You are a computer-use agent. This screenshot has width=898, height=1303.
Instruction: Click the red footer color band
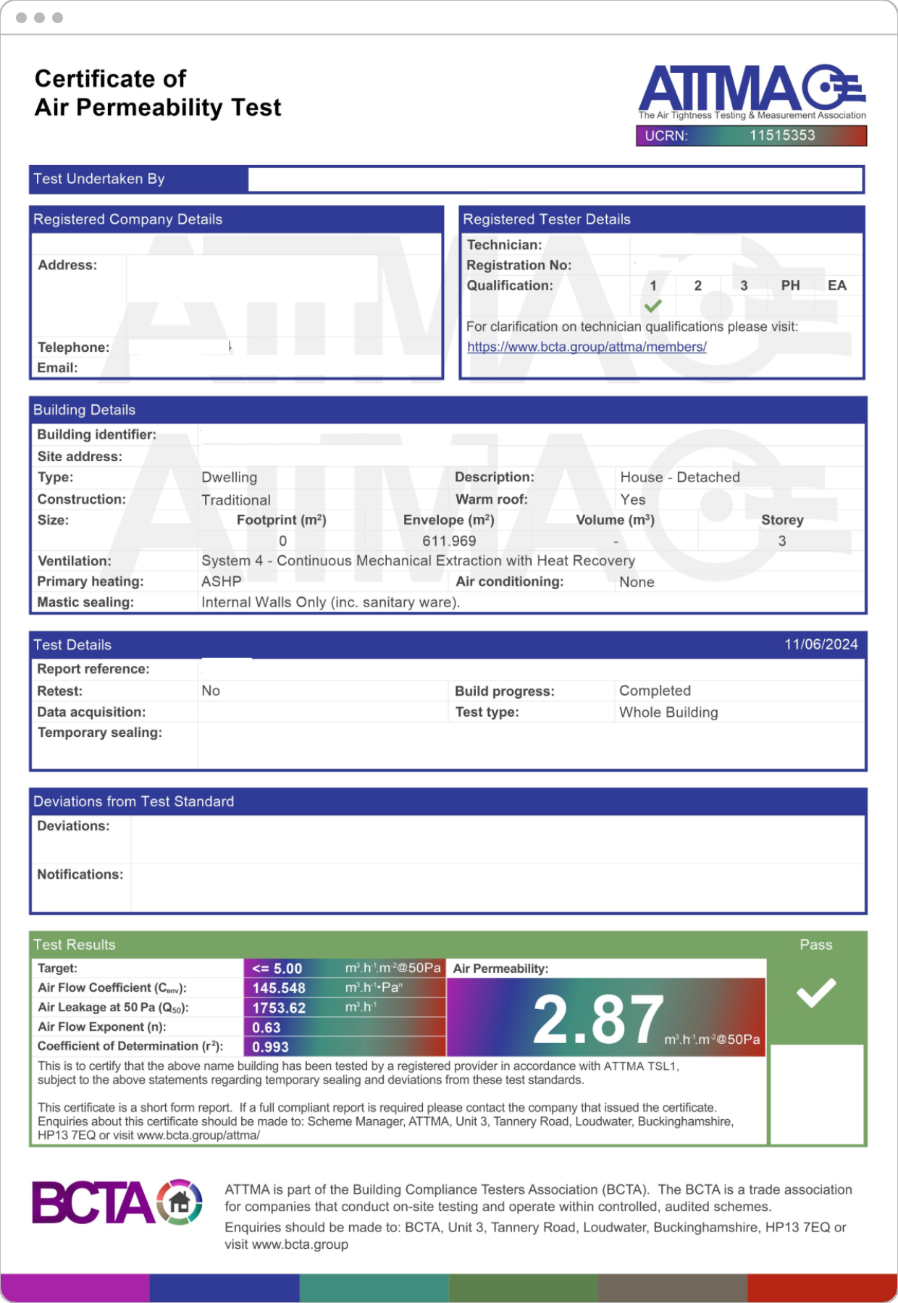(x=822, y=1288)
